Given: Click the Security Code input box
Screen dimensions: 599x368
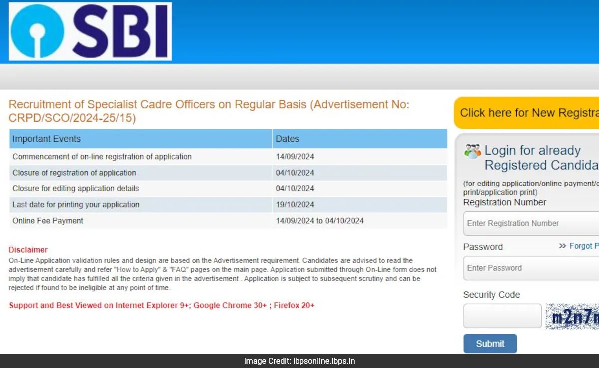Looking at the screenshot, I should coord(502,316).
